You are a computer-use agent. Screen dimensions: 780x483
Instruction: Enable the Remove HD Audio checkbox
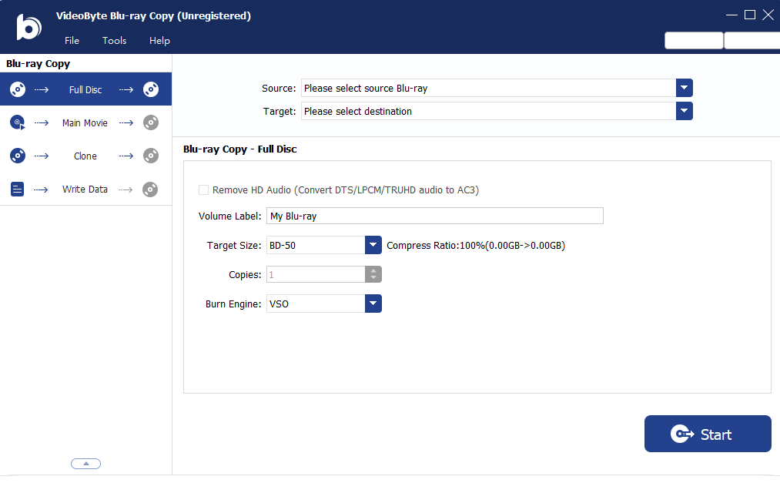(203, 190)
